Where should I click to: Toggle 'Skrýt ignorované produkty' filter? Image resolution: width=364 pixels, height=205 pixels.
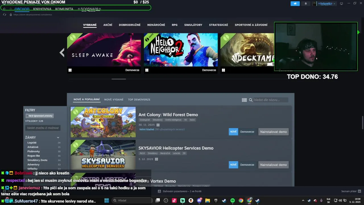pyautogui.click(x=40, y=116)
